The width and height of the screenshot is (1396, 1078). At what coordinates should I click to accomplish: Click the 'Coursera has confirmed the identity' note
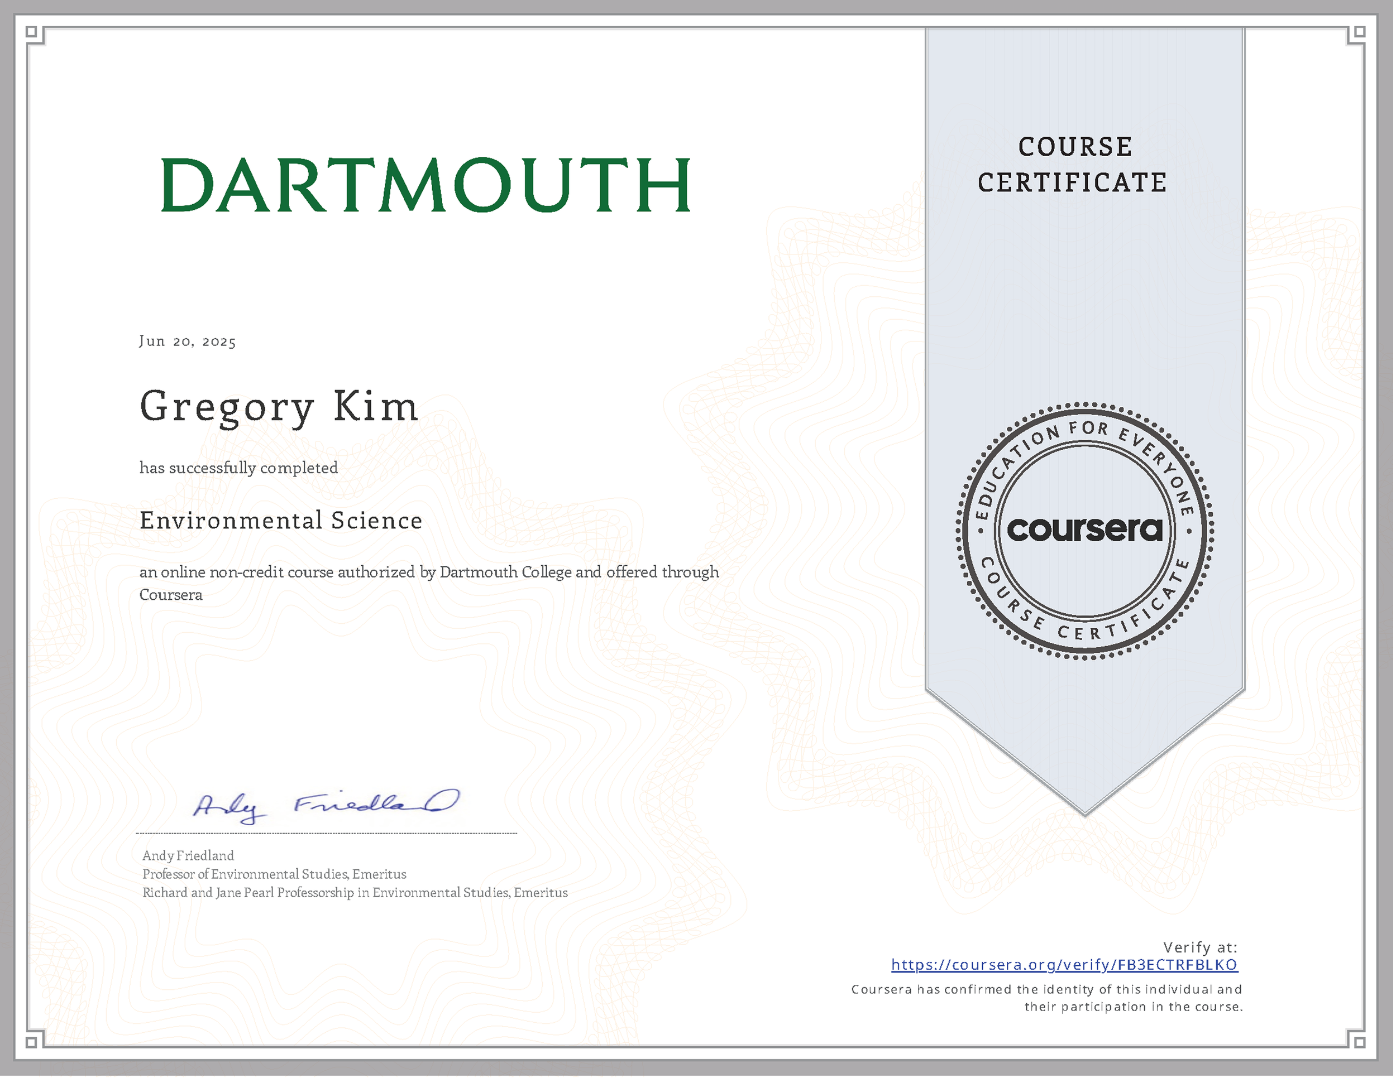point(1047,998)
